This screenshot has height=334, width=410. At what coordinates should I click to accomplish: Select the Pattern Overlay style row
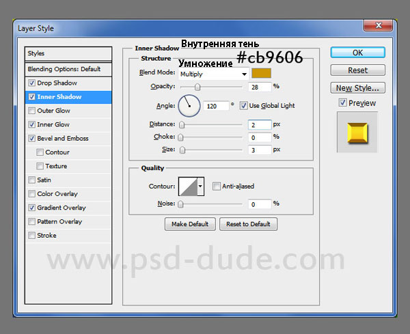(68, 221)
